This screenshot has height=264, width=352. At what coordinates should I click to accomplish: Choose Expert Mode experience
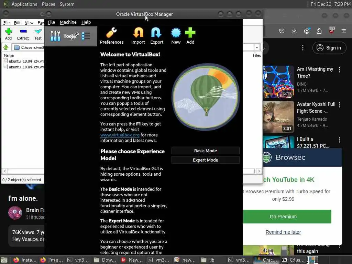[x=206, y=160]
